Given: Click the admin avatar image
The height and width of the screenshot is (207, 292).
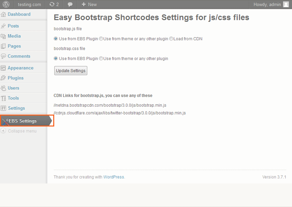Looking at the screenshot, I should [x=286, y=4].
